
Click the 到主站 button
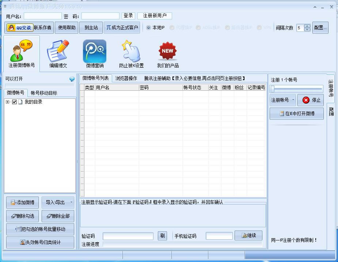91,27
